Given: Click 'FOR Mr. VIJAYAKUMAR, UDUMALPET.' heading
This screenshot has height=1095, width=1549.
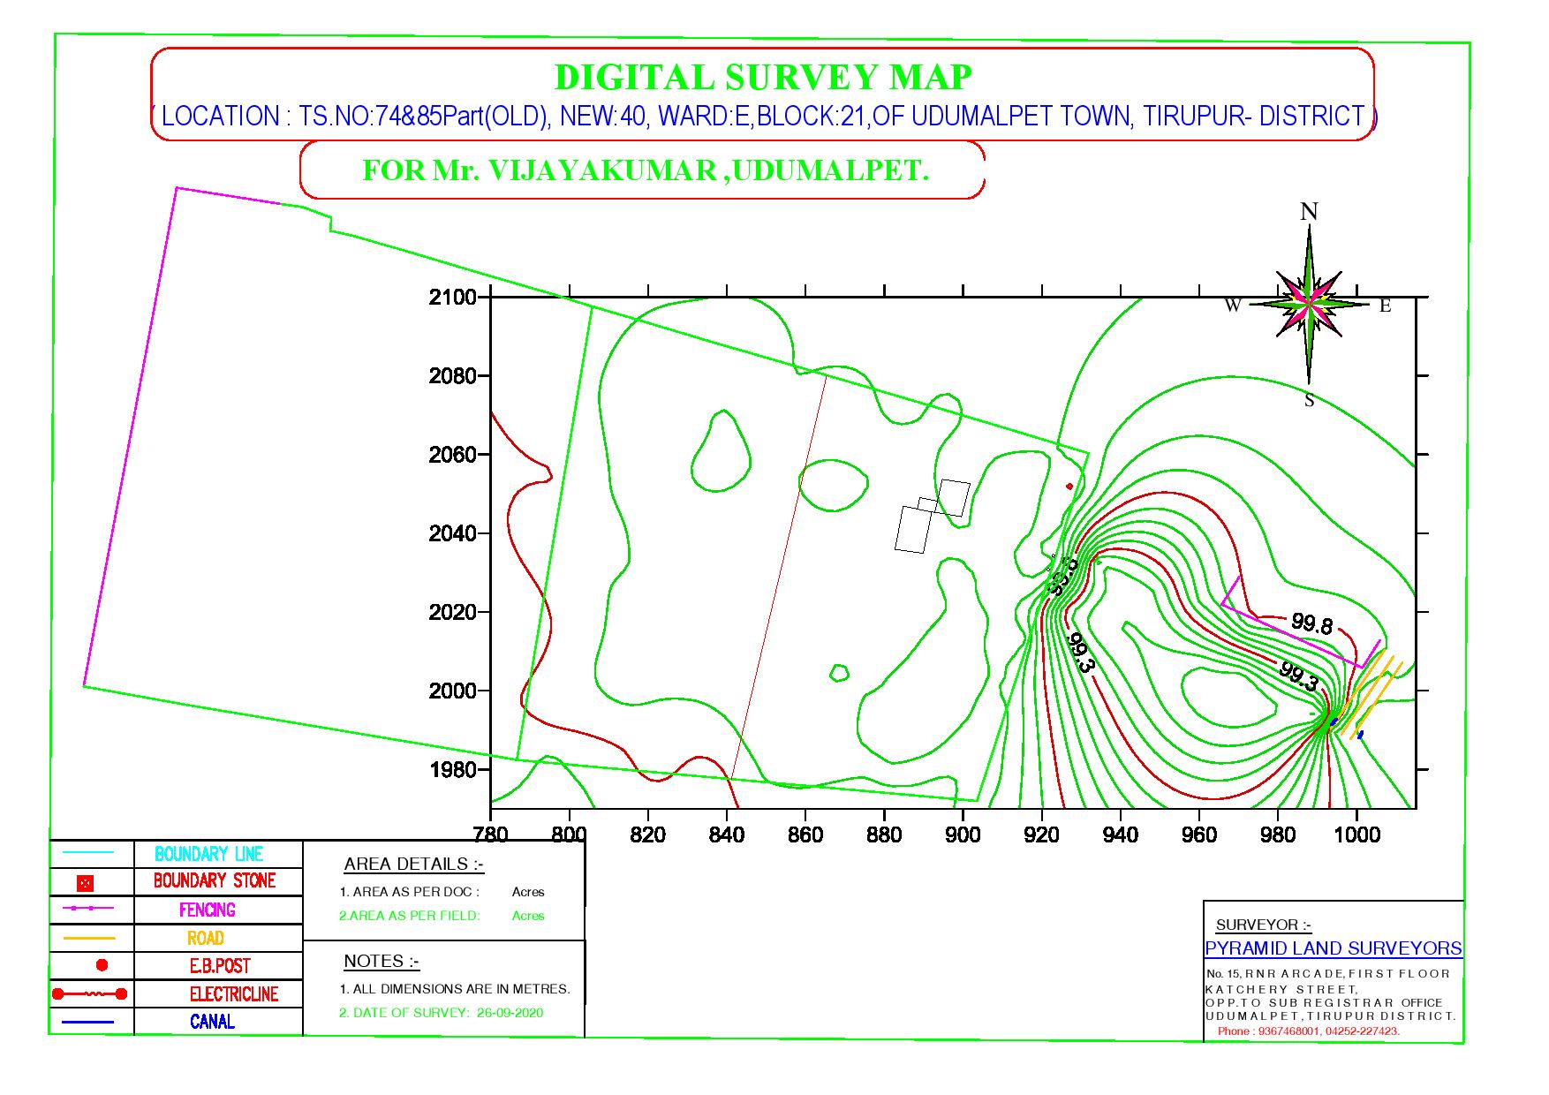Looking at the screenshot, I should [646, 170].
